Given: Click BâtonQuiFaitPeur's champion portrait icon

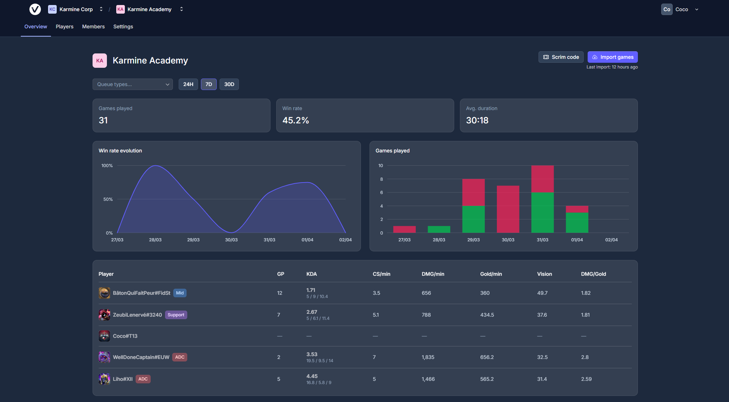Looking at the screenshot, I should pyautogui.click(x=104, y=293).
